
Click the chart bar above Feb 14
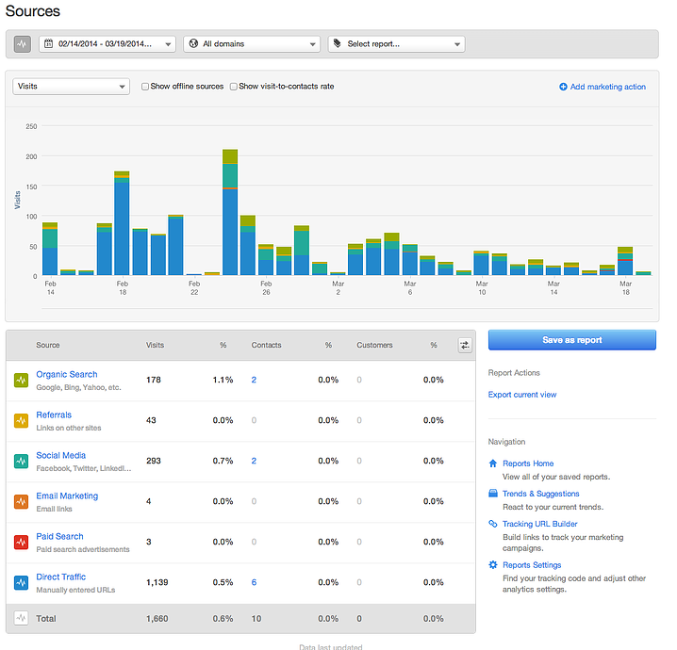(x=50, y=249)
